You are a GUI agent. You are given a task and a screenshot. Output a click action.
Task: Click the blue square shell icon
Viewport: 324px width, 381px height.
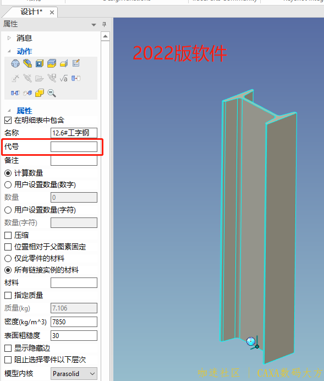coord(39,64)
